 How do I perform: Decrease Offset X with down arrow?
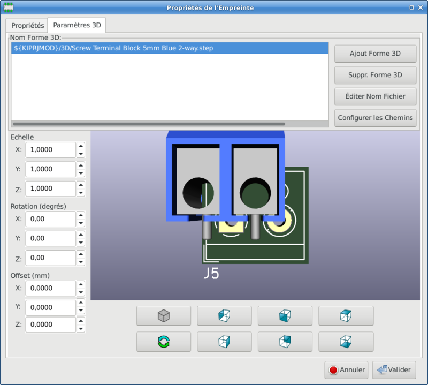(81, 292)
